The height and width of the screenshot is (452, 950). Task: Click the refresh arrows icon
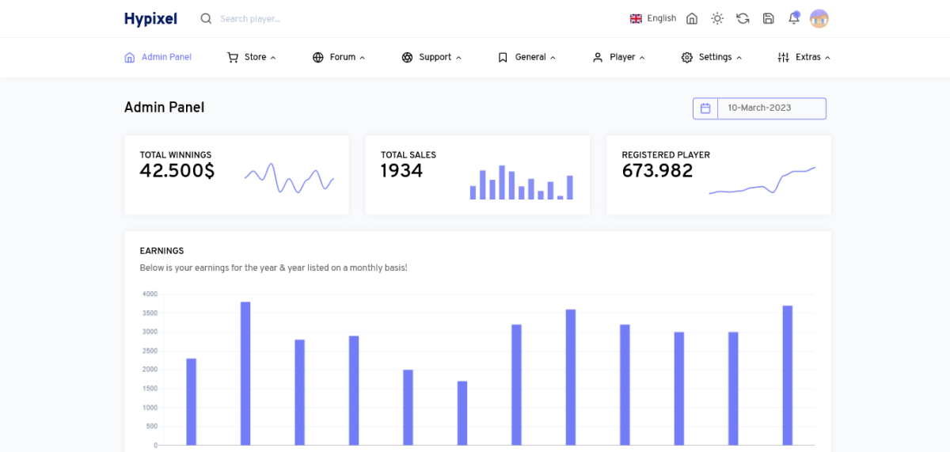[743, 18]
